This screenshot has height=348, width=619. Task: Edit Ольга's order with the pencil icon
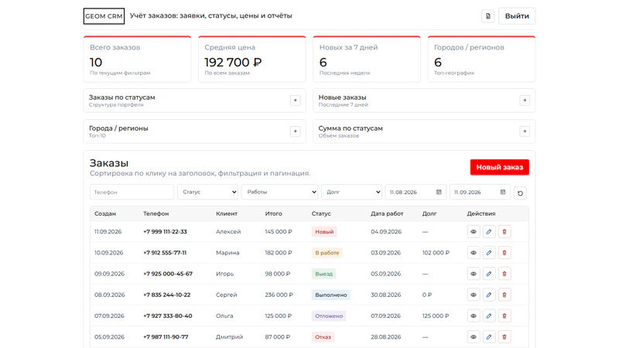pyautogui.click(x=489, y=316)
